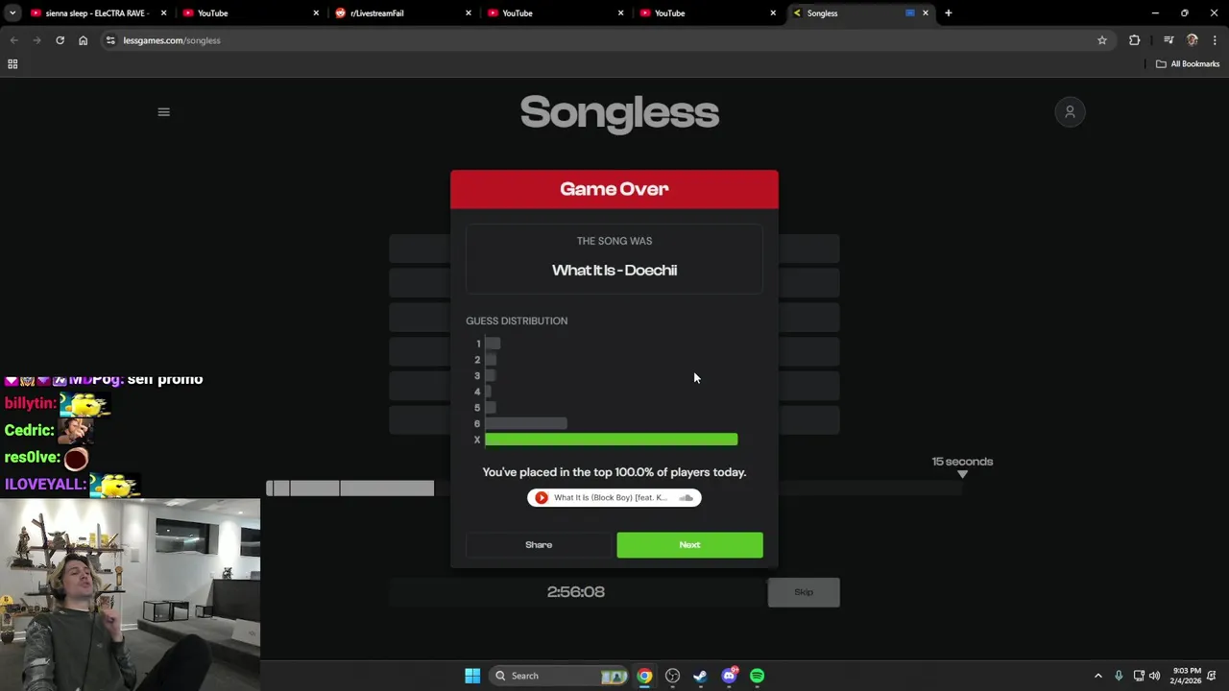Go back in browser history

pyautogui.click(x=13, y=40)
